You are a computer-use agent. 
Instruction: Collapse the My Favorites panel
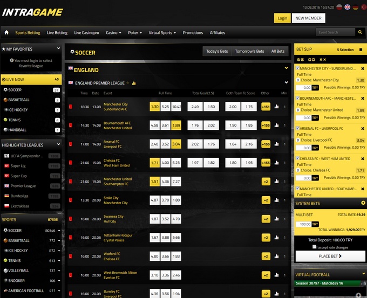coord(58,48)
